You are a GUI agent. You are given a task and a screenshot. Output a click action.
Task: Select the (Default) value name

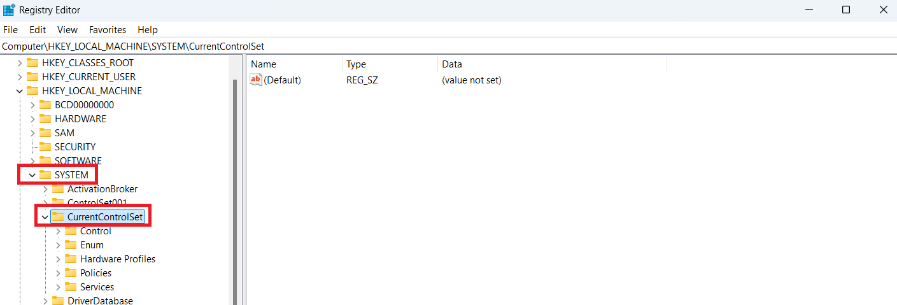tap(283, 80)
